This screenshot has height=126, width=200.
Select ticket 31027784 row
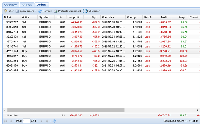[x=101, y=32]
